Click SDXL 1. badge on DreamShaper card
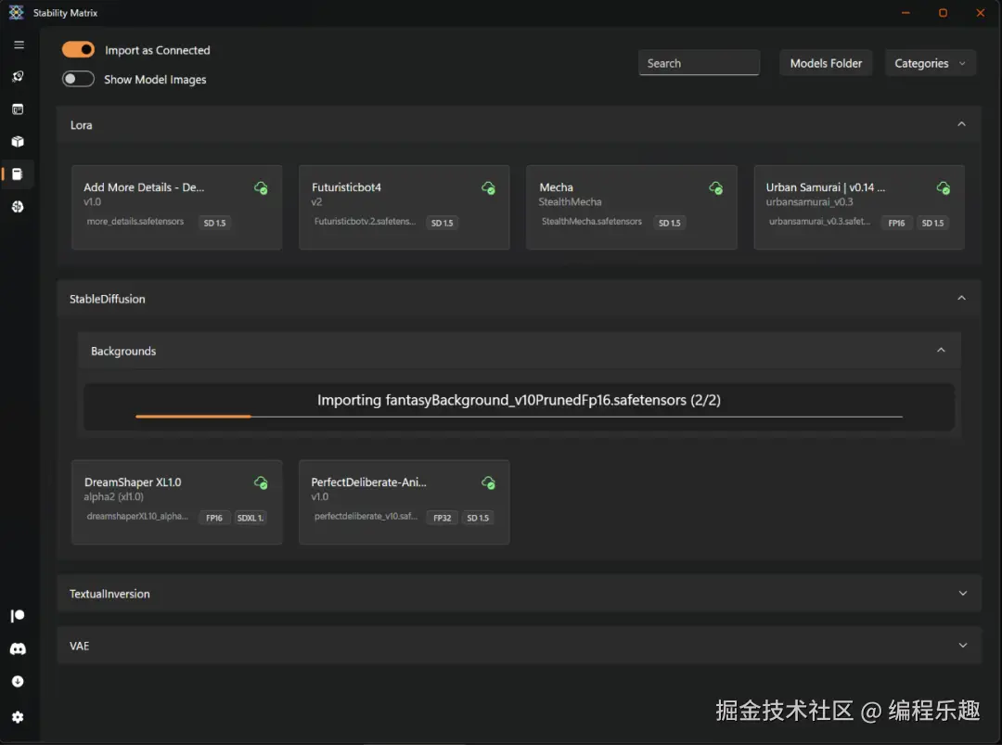Screen dimensions: 1002x745 coord(250,519)
